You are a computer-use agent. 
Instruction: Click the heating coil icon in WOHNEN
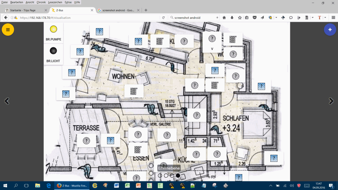click(134, 91)
